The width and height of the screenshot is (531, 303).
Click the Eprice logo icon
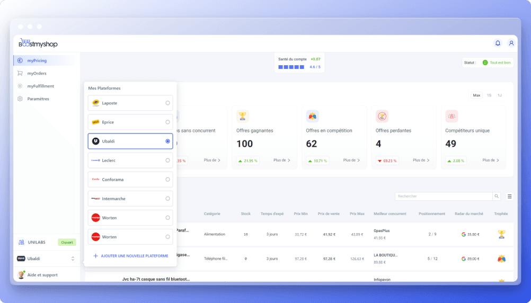95,122
